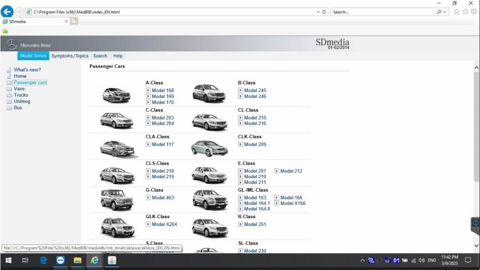Screen dimensions: 480x270
Task: Open Model 215 link
Action: pyautogui.click(x=255, y=118)
